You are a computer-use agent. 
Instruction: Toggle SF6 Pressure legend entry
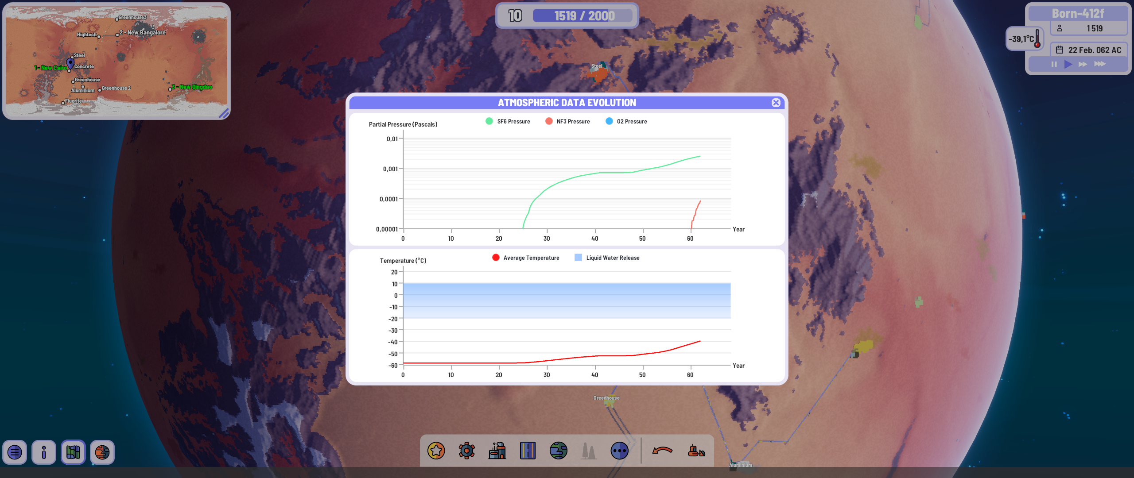pyautogui.click(x=508, y=121)
